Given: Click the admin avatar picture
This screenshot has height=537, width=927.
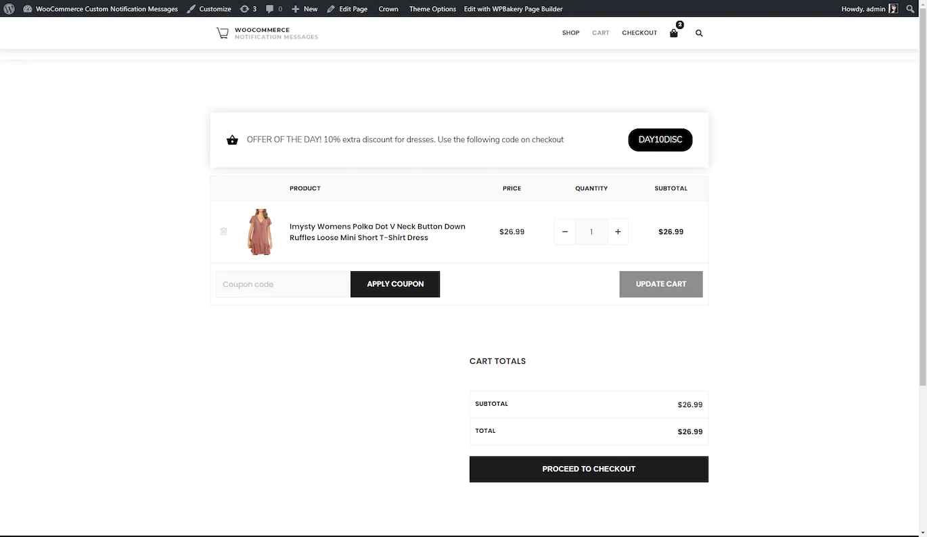Looking at the screenshot, I should (x=893, y=9).
